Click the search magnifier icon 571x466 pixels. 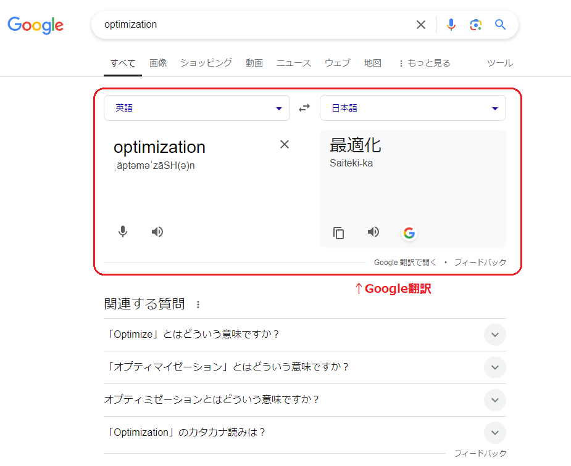click(500, 25)
